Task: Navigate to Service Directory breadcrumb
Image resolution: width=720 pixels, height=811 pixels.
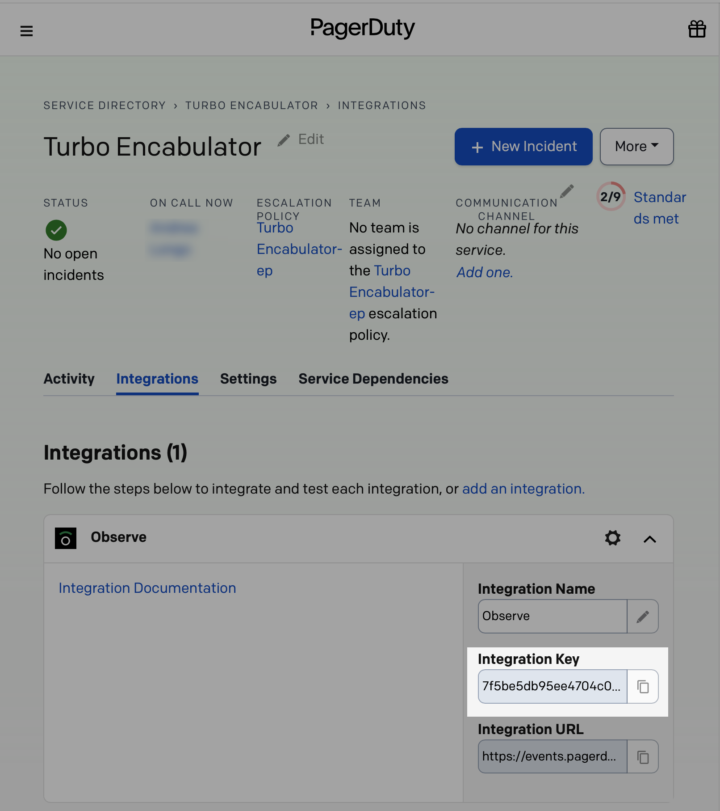Action: click(x=105, y=106)
